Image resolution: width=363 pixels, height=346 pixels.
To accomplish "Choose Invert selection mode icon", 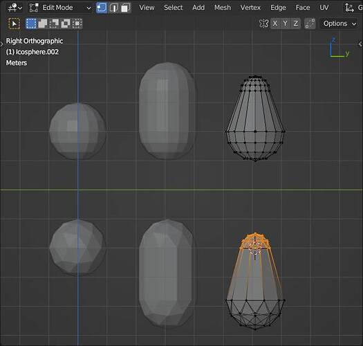I will (x=66, y=24).
